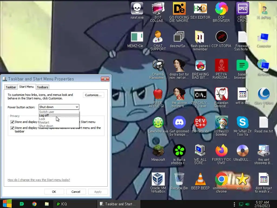
Task: Click the 'Taskbar and Start ...' taskbar button
Action: point(118,204)
